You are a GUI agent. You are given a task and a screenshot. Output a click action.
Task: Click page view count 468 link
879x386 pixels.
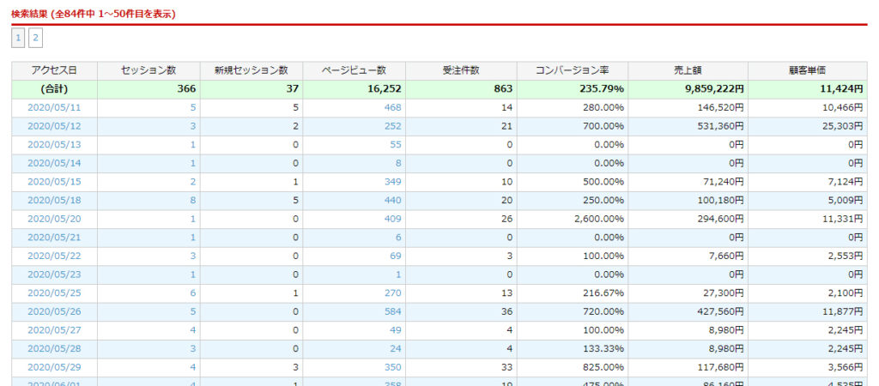(x=392, y=107)
